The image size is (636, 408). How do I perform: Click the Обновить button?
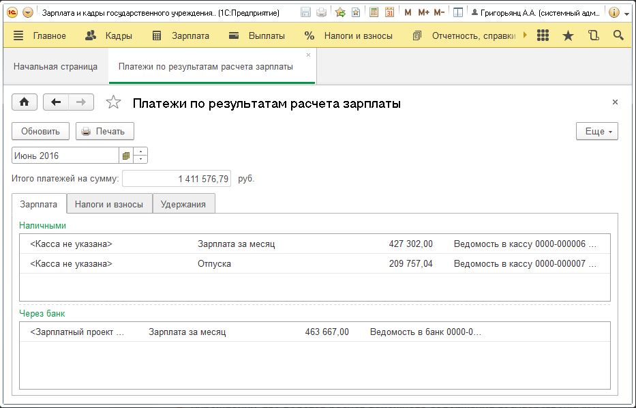(x=40, y=132)
